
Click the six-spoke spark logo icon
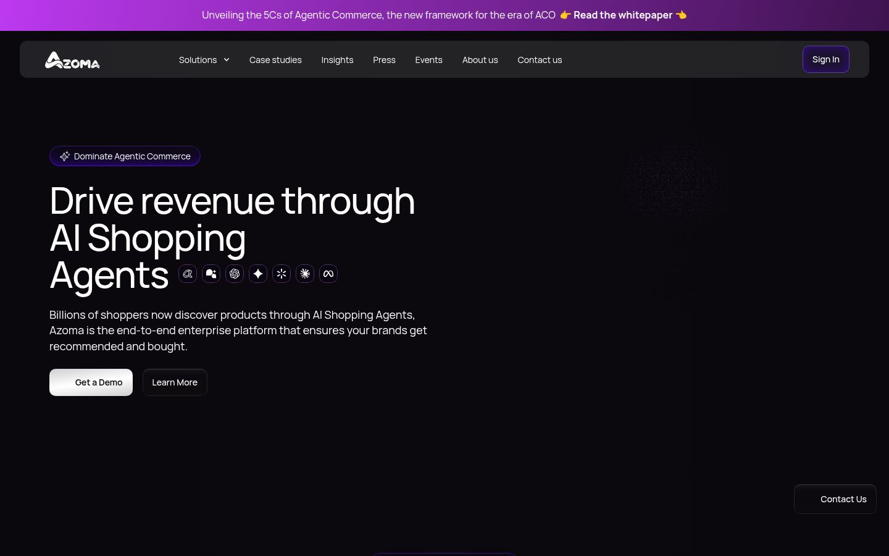coord(282,274)
